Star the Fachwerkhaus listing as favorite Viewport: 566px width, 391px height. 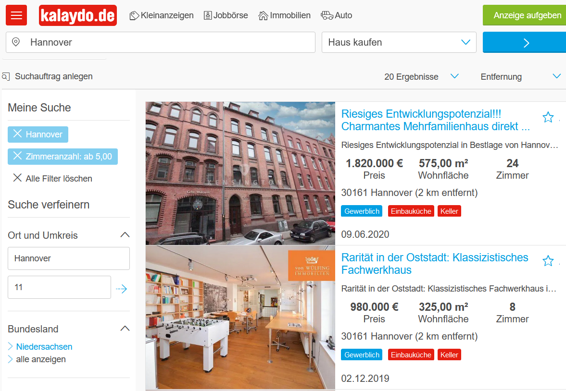(548, 261)
